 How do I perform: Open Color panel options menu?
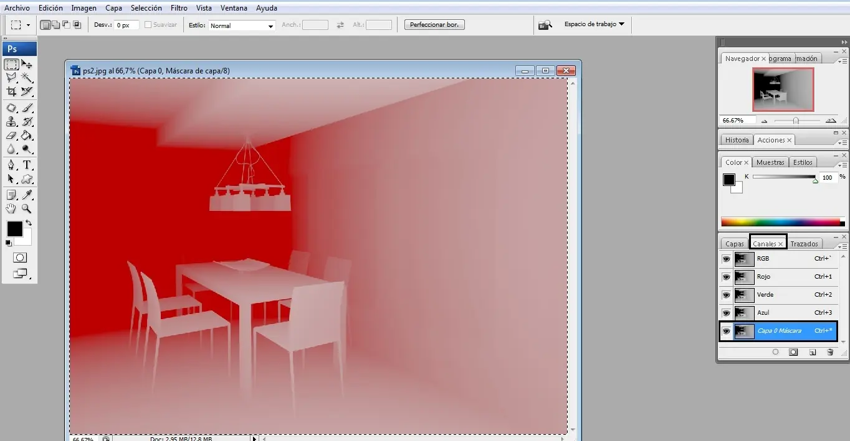tap(843, 165)
